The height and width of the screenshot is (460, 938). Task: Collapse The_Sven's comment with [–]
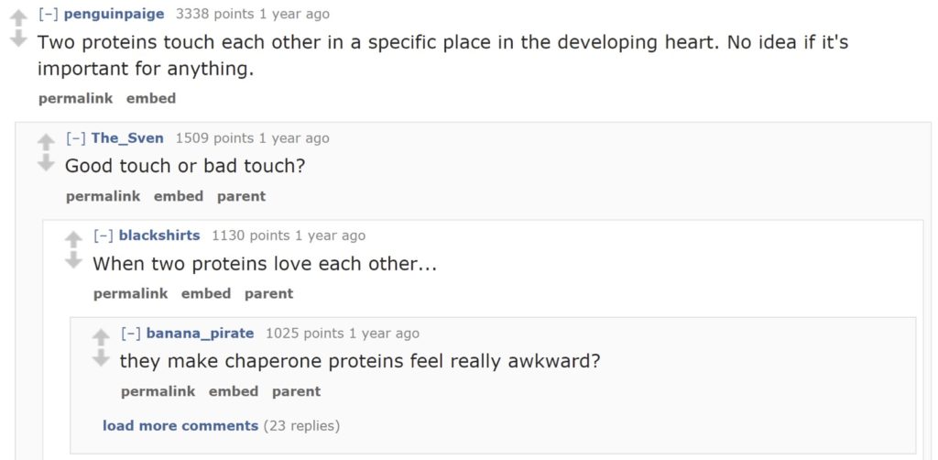click(75, 138)
